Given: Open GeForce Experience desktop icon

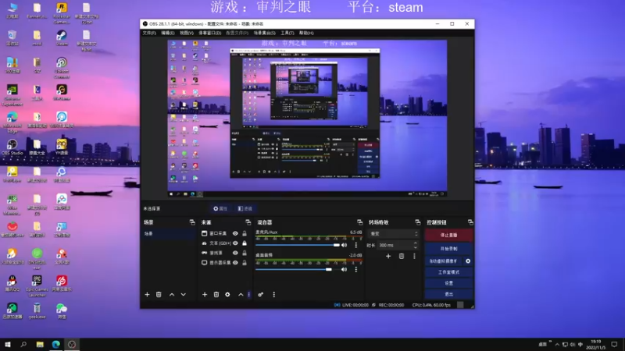Looking at the screenshot, I should (12, 95).
